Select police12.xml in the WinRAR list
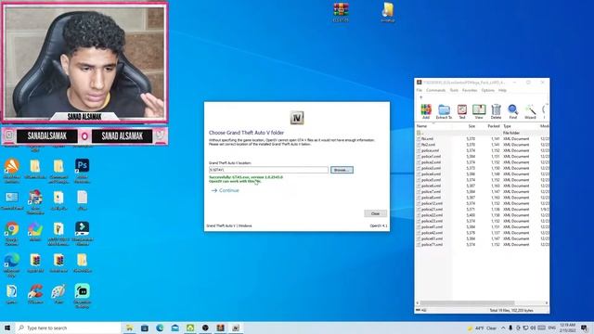Viewport: 594px width, 334px height. pos(432,203)
